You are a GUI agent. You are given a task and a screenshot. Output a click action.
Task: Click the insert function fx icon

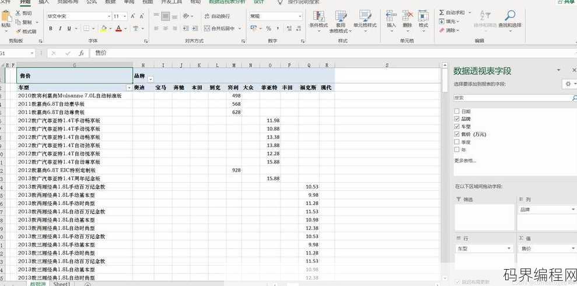click(81, 53)
